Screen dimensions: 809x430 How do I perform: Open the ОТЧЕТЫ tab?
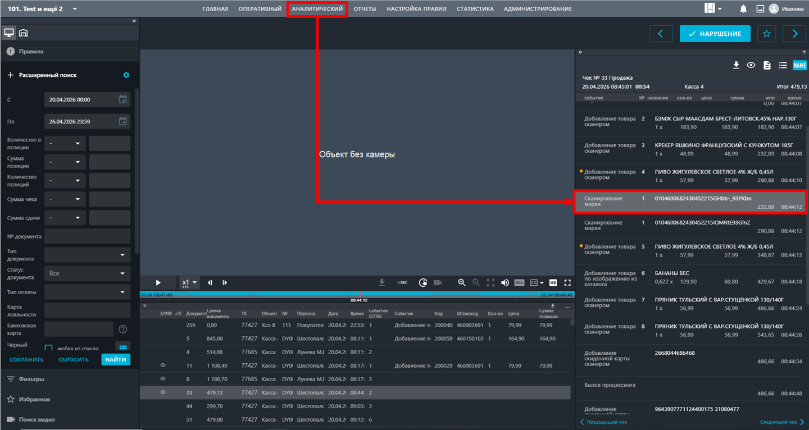point(365,9)
